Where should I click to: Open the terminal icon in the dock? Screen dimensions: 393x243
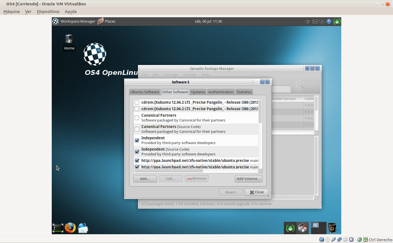pos(58,228)
